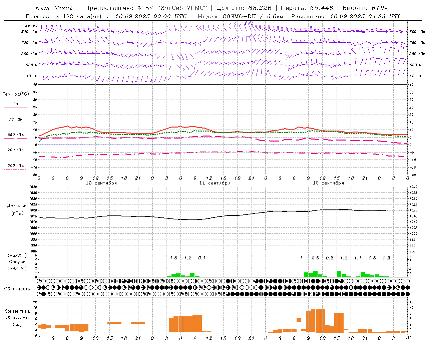Select the model name COSMO-RU / 6.6км
The width and height of the screenshot is (427, 341).
pyautogui.click(x=253, y=16)
